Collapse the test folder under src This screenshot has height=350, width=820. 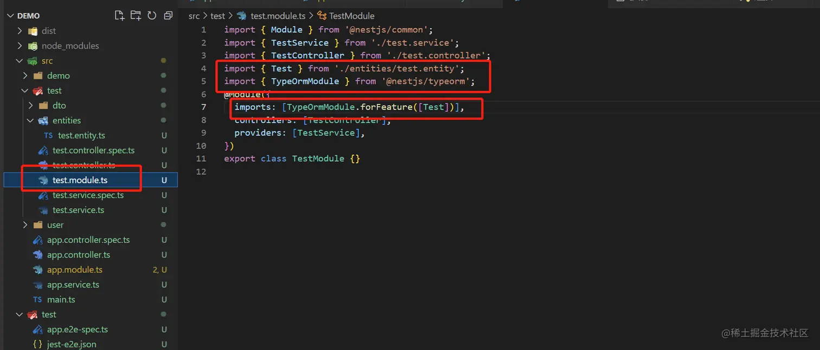(25, 90)
